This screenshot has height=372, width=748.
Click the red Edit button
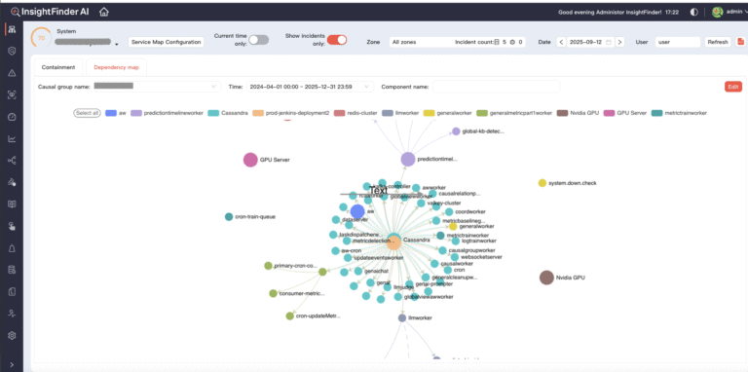733,87
